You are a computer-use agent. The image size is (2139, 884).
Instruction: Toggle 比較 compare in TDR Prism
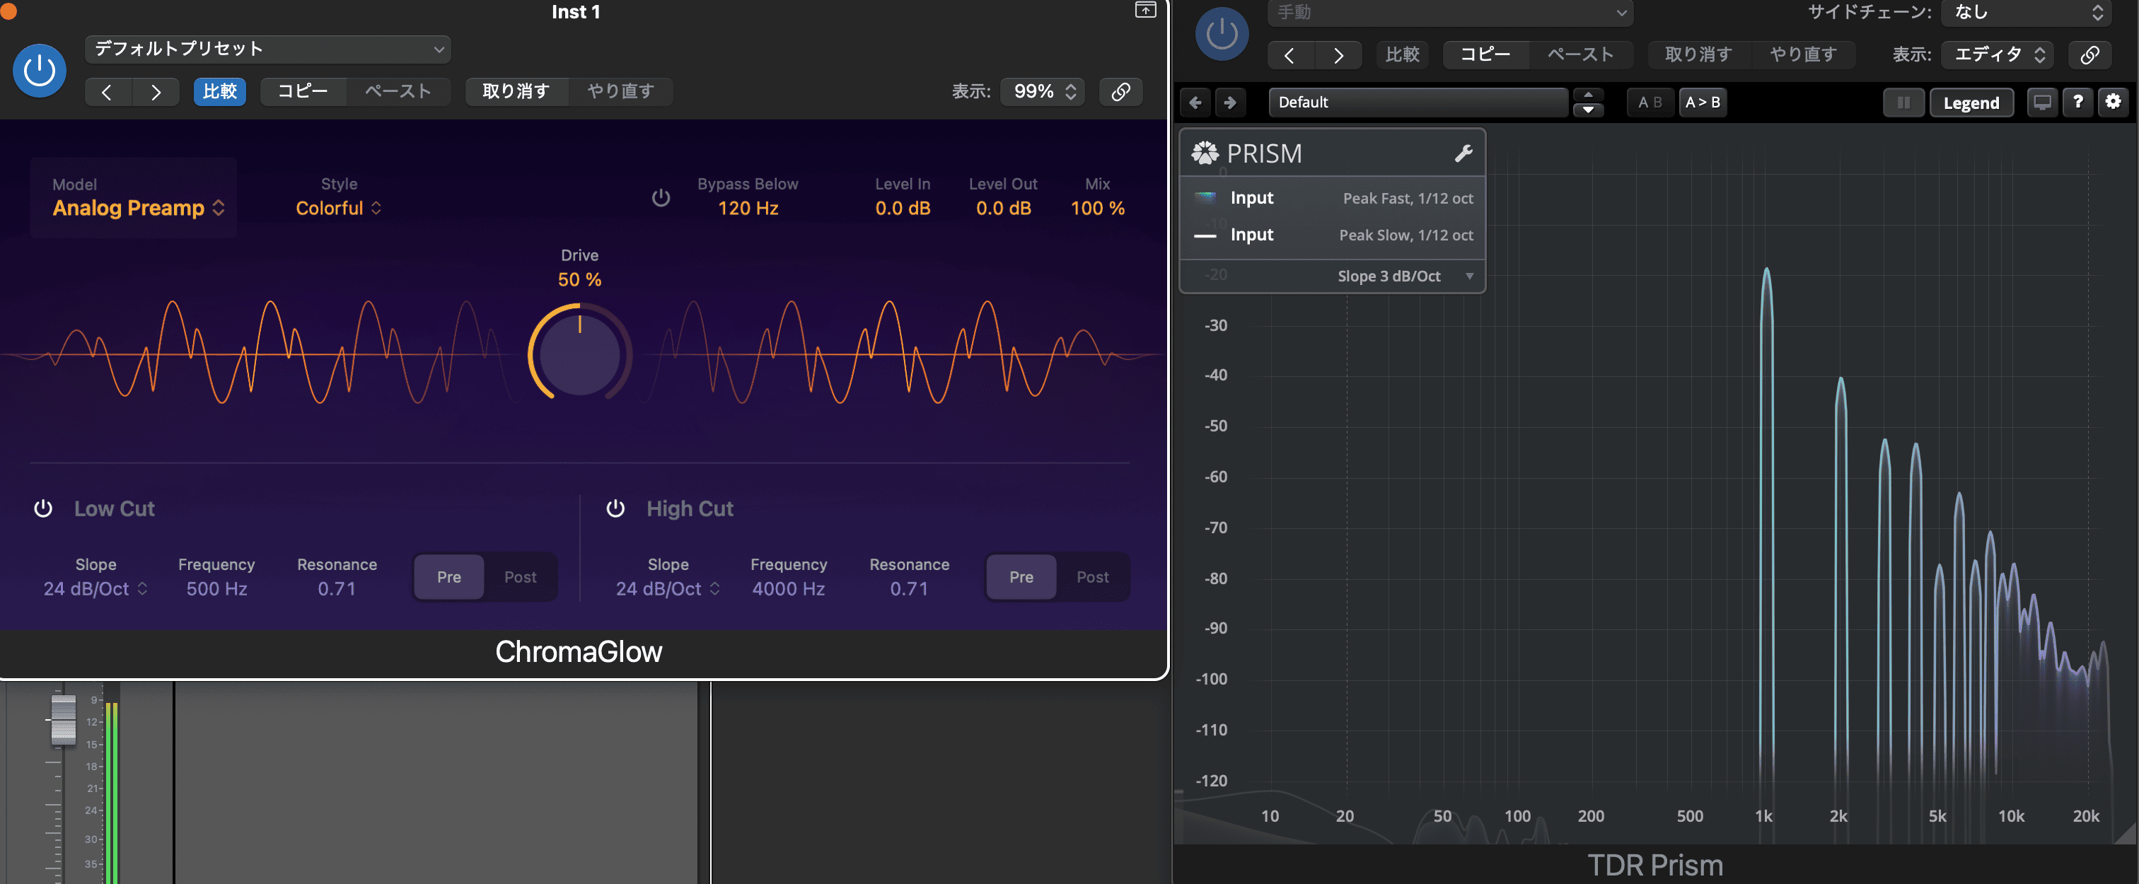coord(1403,54)
